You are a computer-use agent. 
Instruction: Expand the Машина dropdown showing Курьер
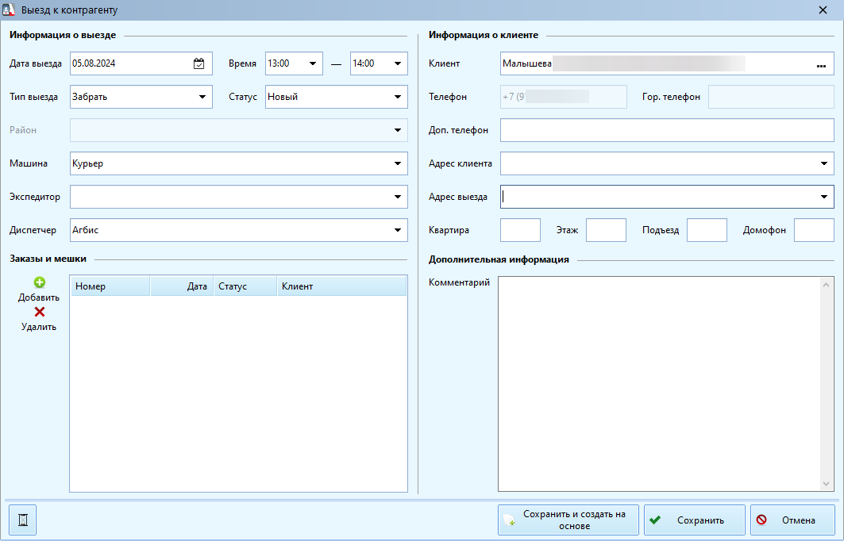[x=397, y=163]
